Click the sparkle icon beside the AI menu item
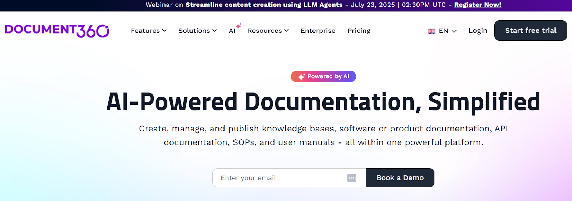Image resolution: width=572 pixels, height=201 pixels. [x=238, y=26]
